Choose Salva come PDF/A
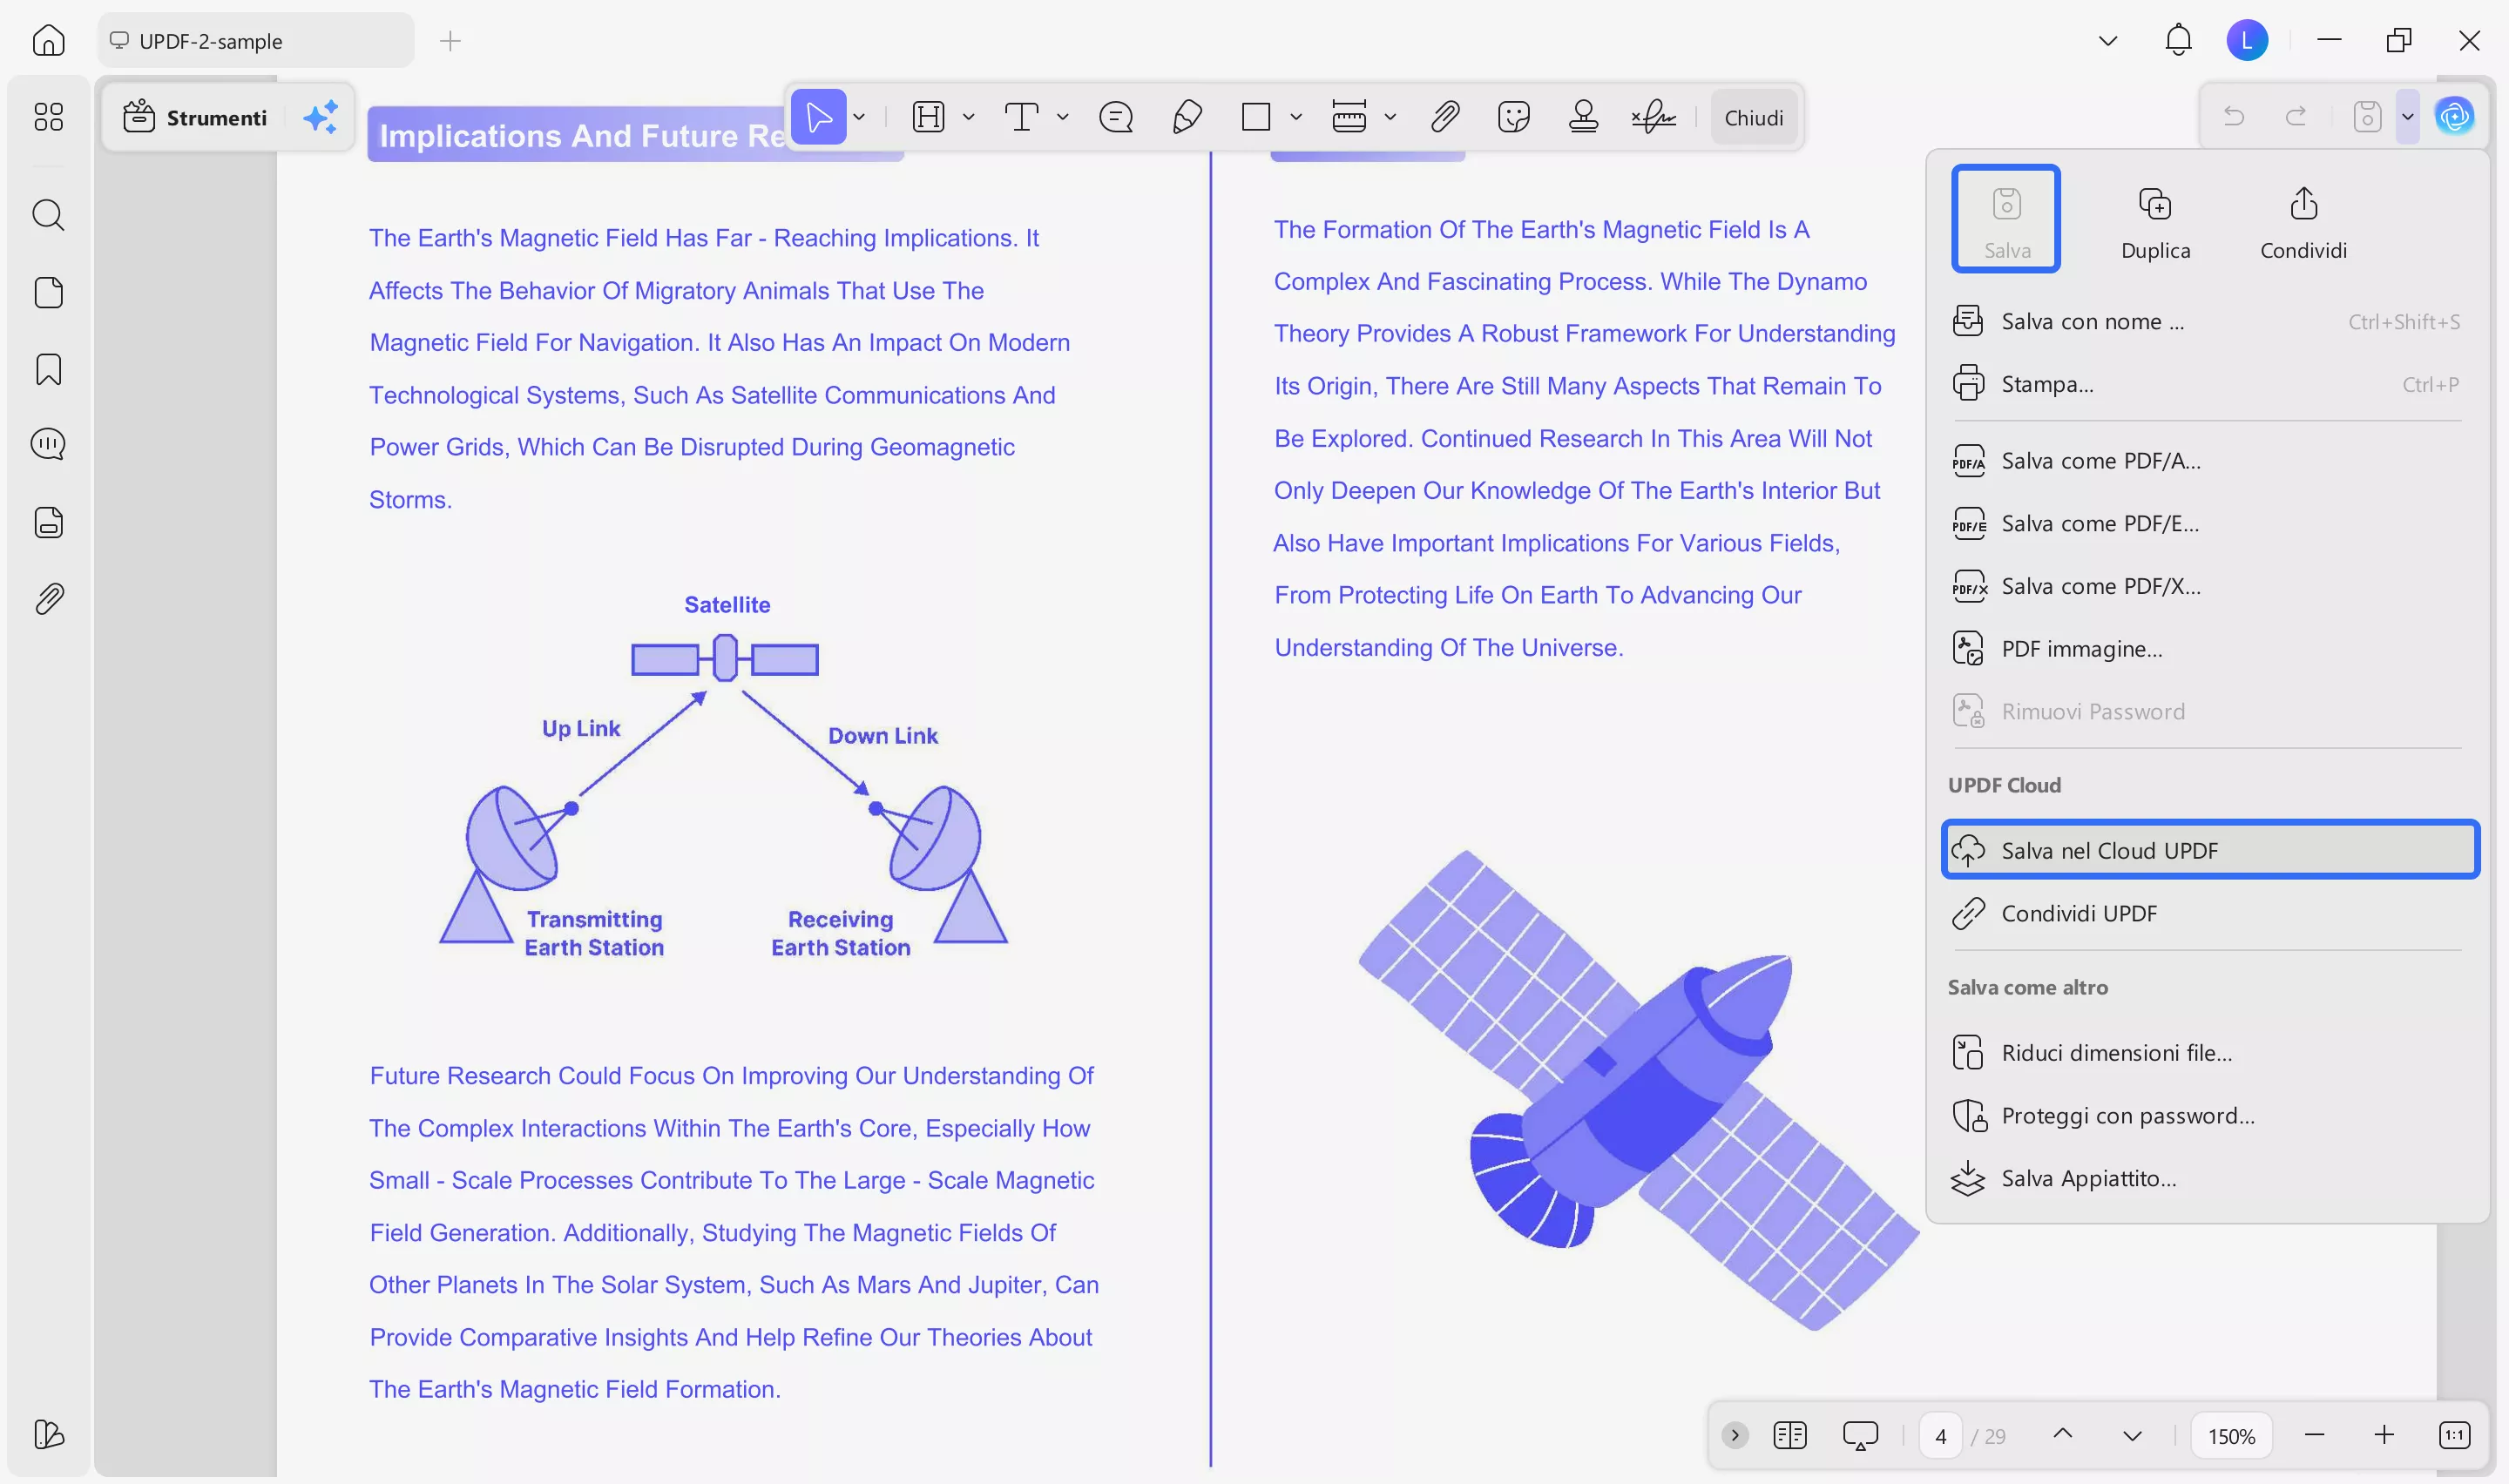The width and height of the screenshot is (2509, 1484). pos(2208,461)
